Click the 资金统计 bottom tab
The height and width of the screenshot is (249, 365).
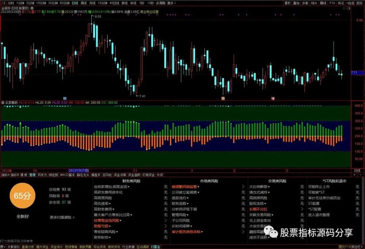pyautogui.click(x=56, y=247)
